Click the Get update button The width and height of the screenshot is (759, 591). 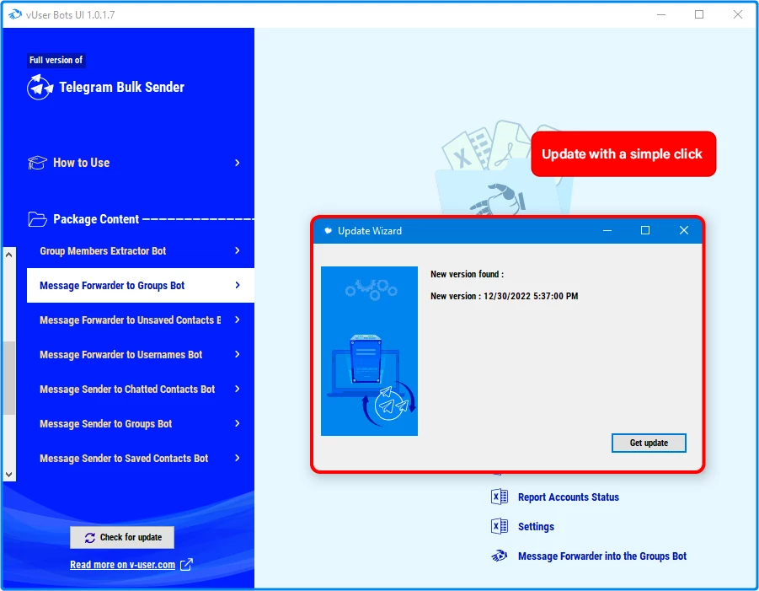(x=649, y=443)
